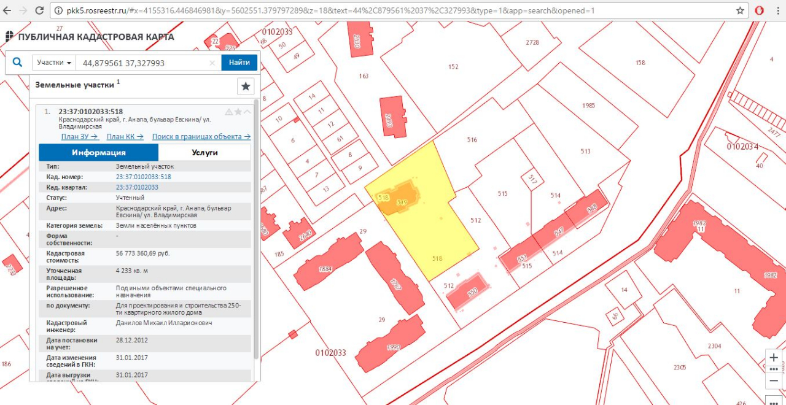Open the Участки search type dropdown
The image size is (786, 405).
[54, 63]
